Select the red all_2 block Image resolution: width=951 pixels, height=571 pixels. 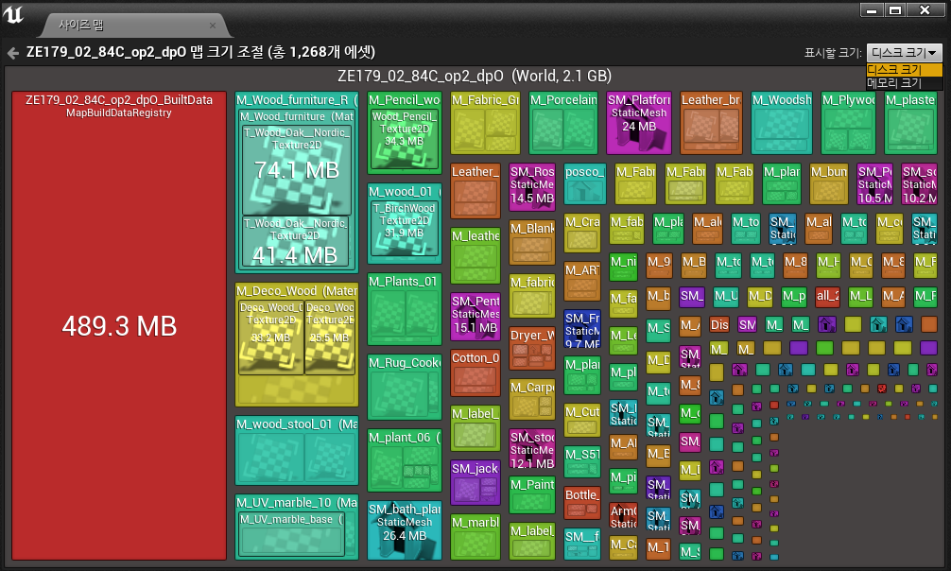point(827,297)
